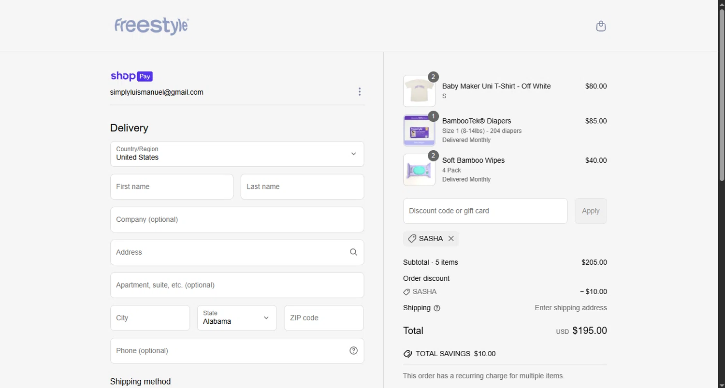Open the shopping bag cart icon

[601, 26]
